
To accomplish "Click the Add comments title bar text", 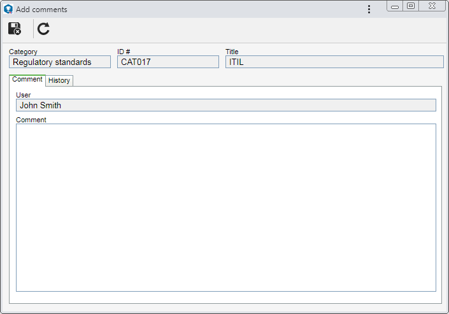I will tap(41, 10).
